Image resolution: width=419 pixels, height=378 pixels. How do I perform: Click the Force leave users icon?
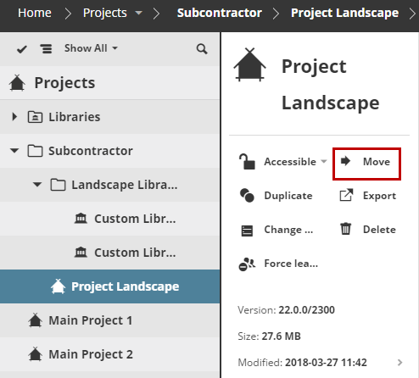point(247,264)
